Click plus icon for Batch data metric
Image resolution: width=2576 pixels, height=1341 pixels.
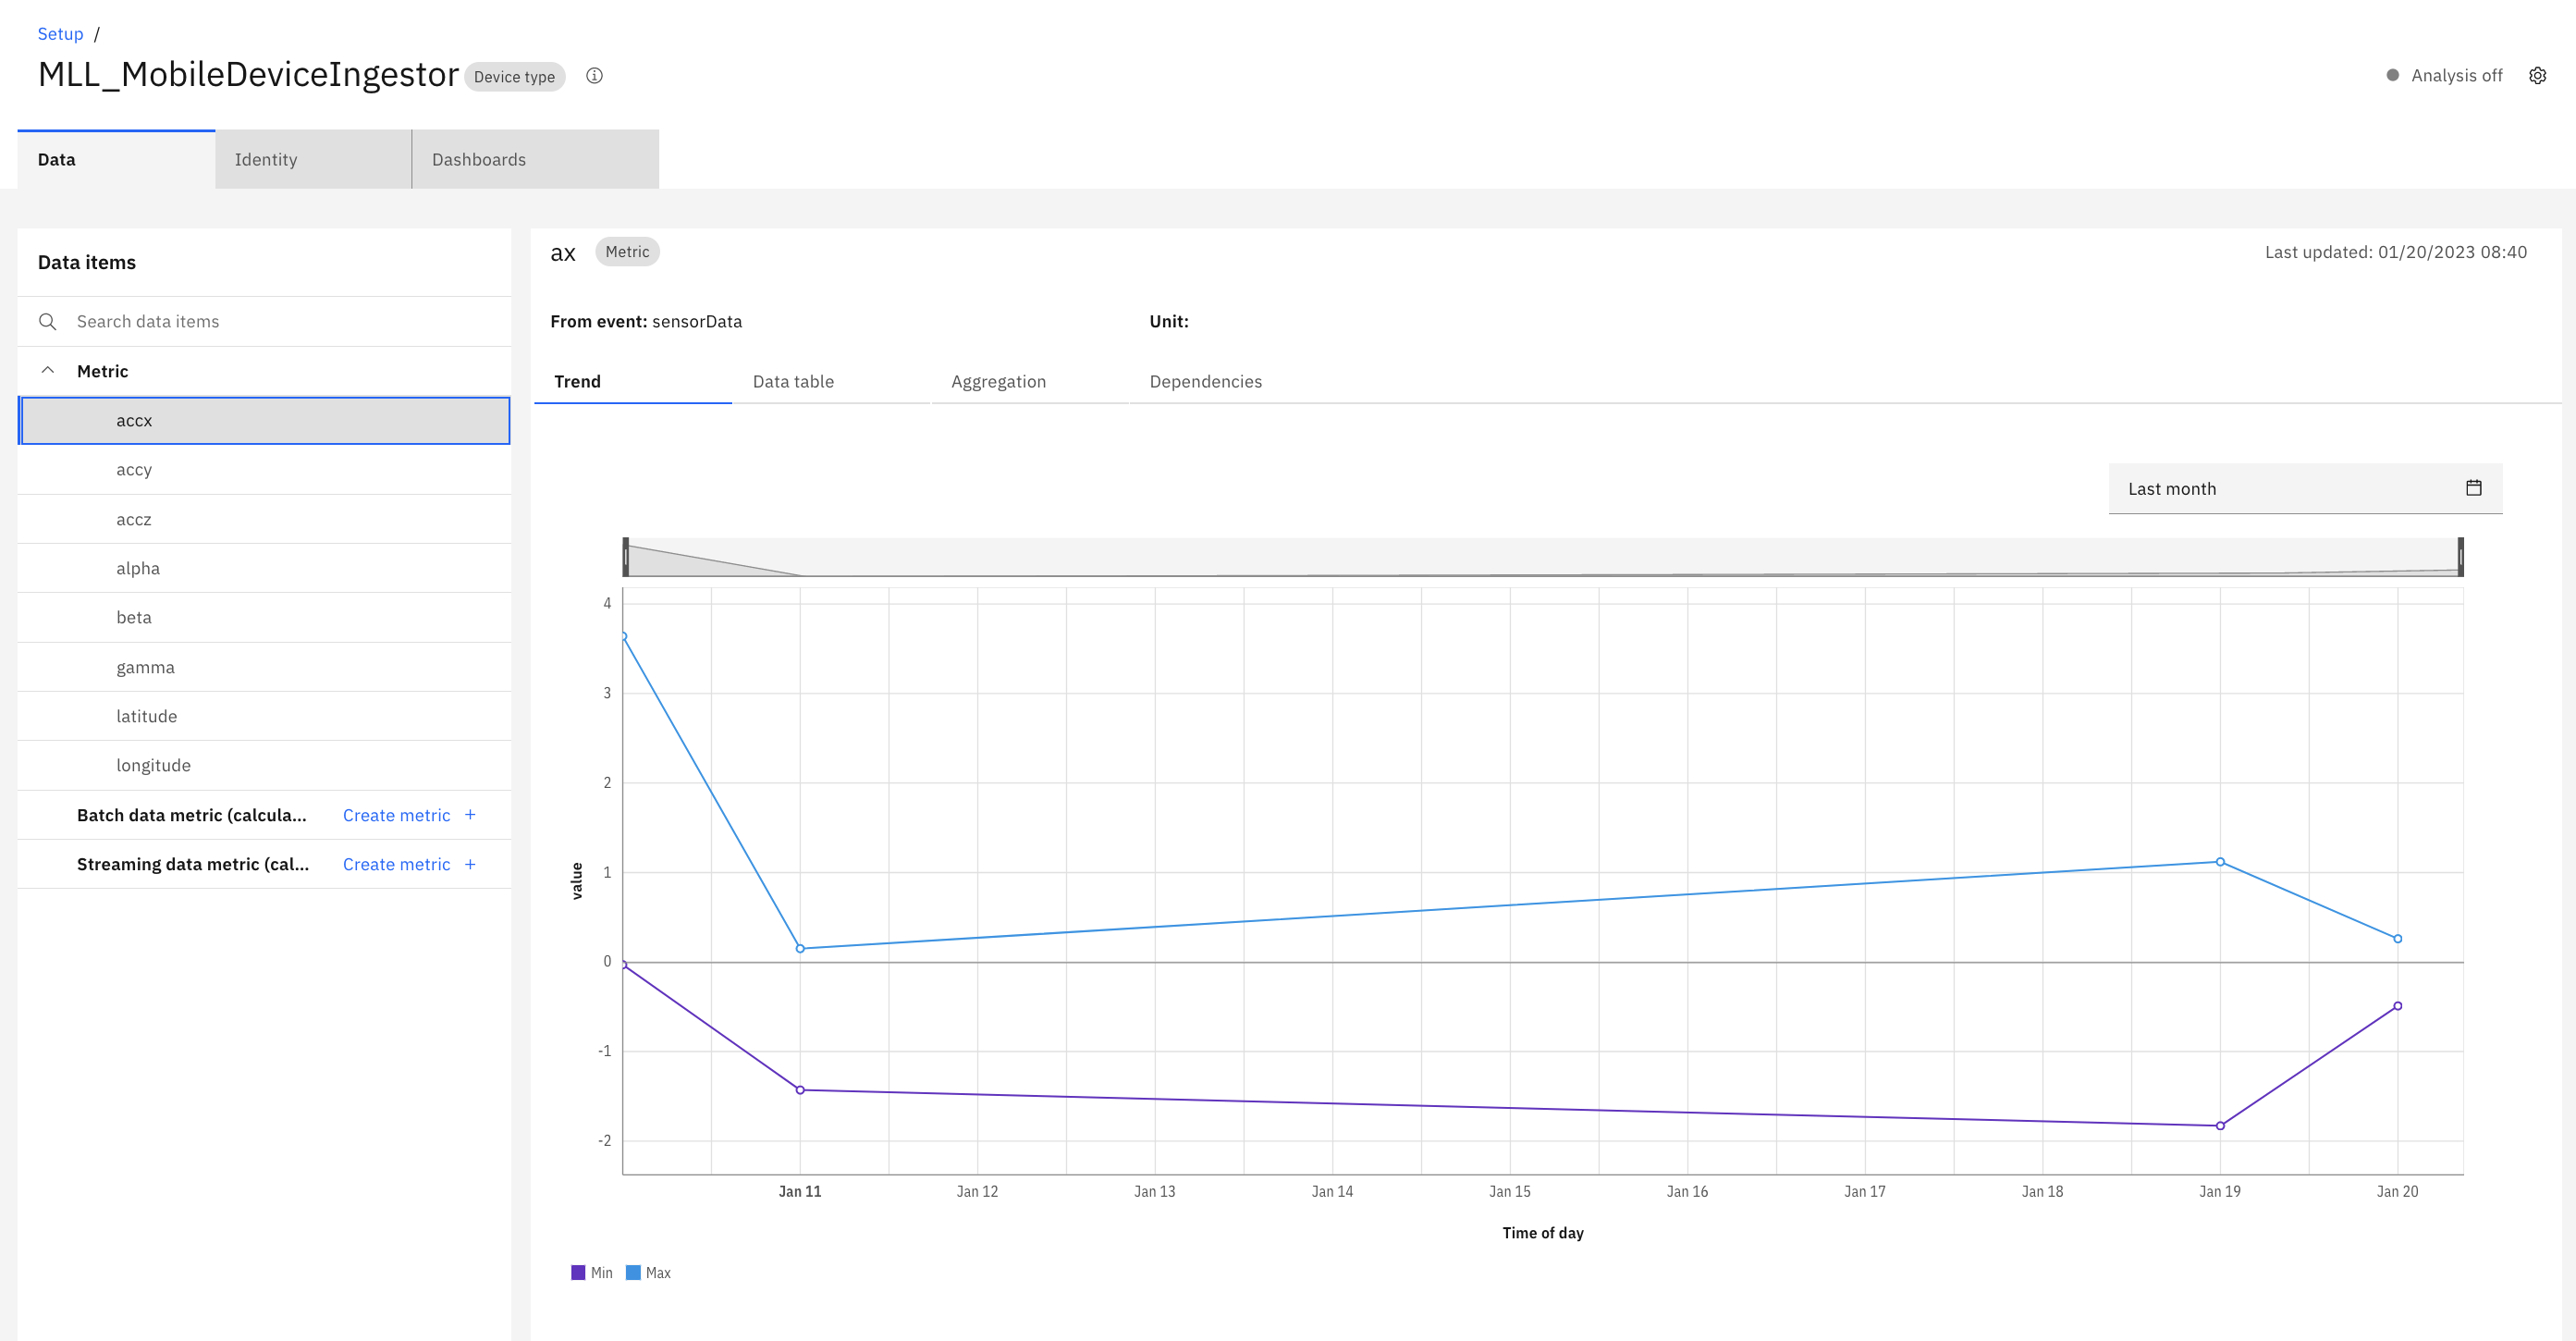tap(470, 815)
